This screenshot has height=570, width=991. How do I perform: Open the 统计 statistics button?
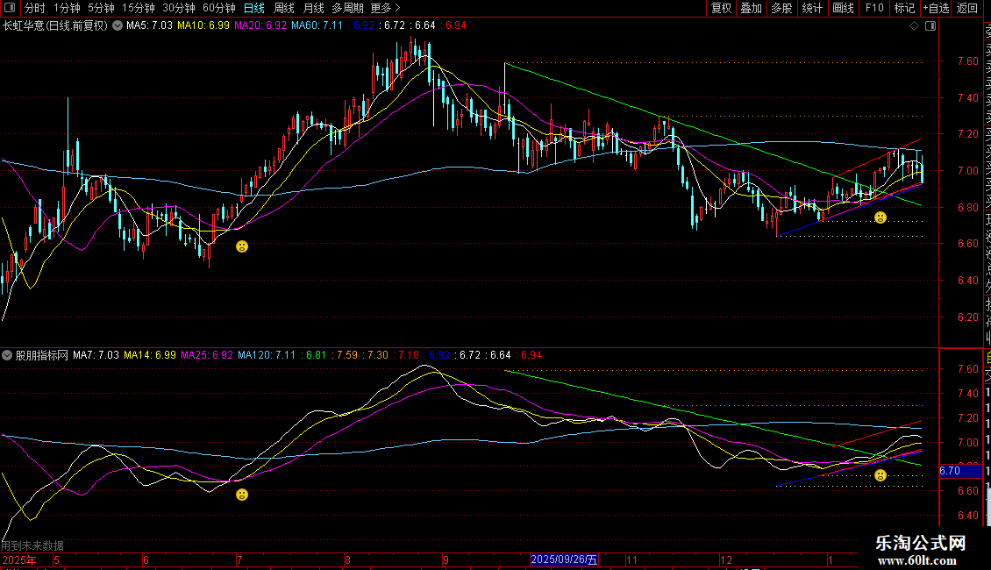(x=812, y=8)
